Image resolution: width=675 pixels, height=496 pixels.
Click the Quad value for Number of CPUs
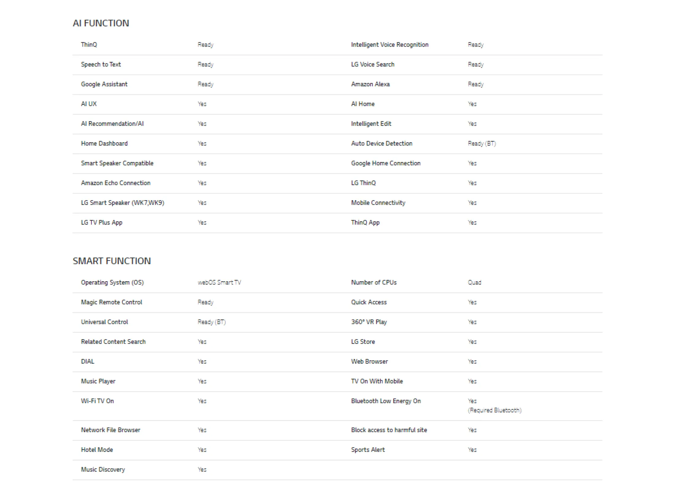point(474,282)
